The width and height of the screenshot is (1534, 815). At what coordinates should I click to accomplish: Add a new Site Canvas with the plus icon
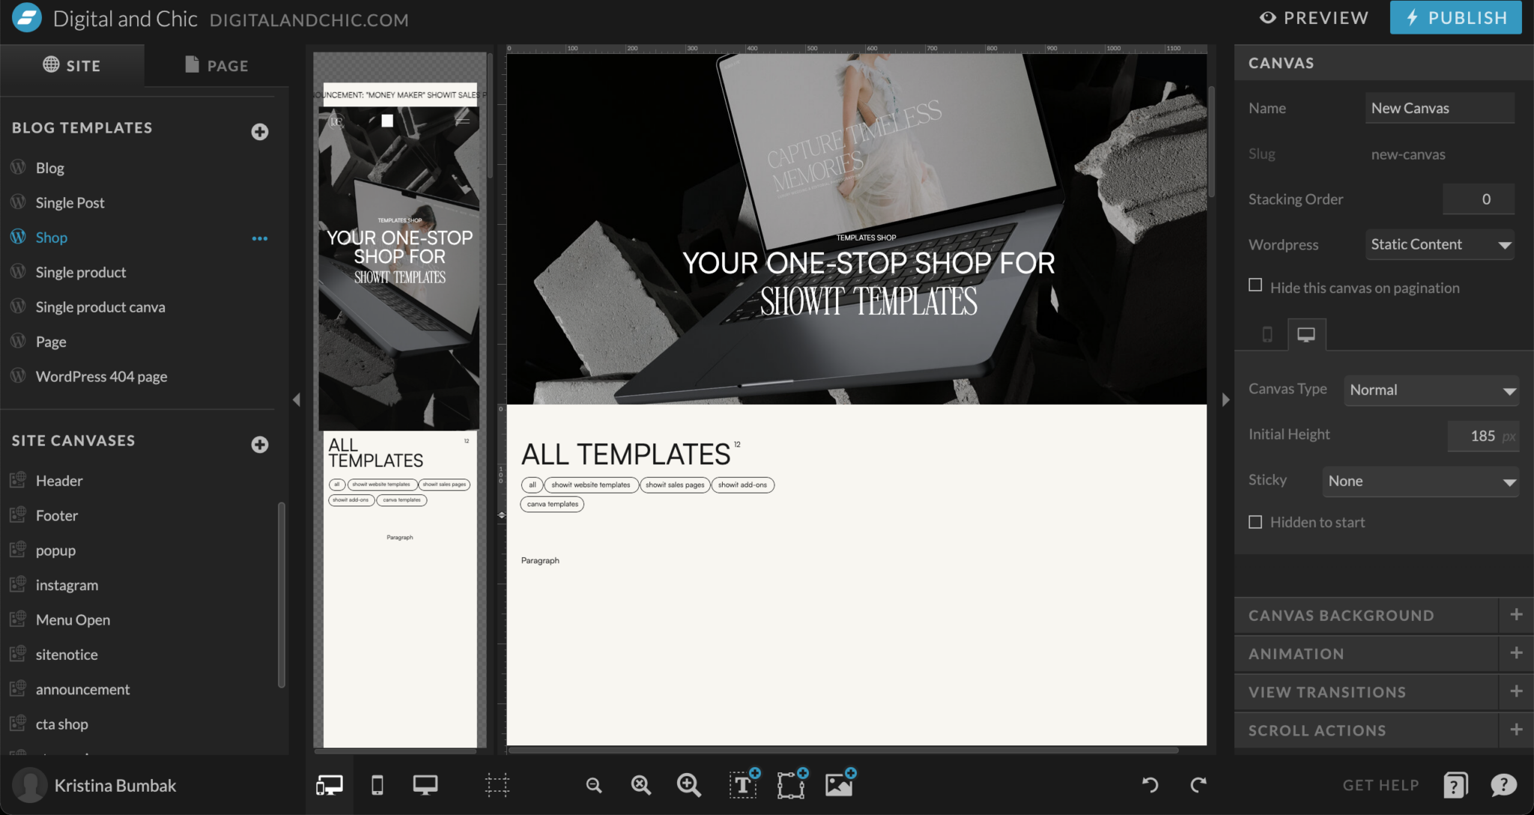(259, 444)
